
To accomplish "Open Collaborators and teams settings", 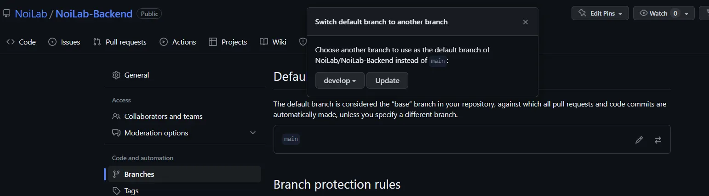I will (x=163, y=116).
